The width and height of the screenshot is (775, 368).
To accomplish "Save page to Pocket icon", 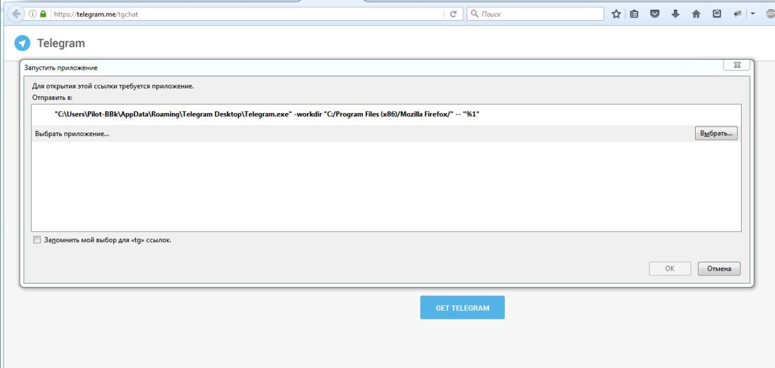I will coord(655,14).
